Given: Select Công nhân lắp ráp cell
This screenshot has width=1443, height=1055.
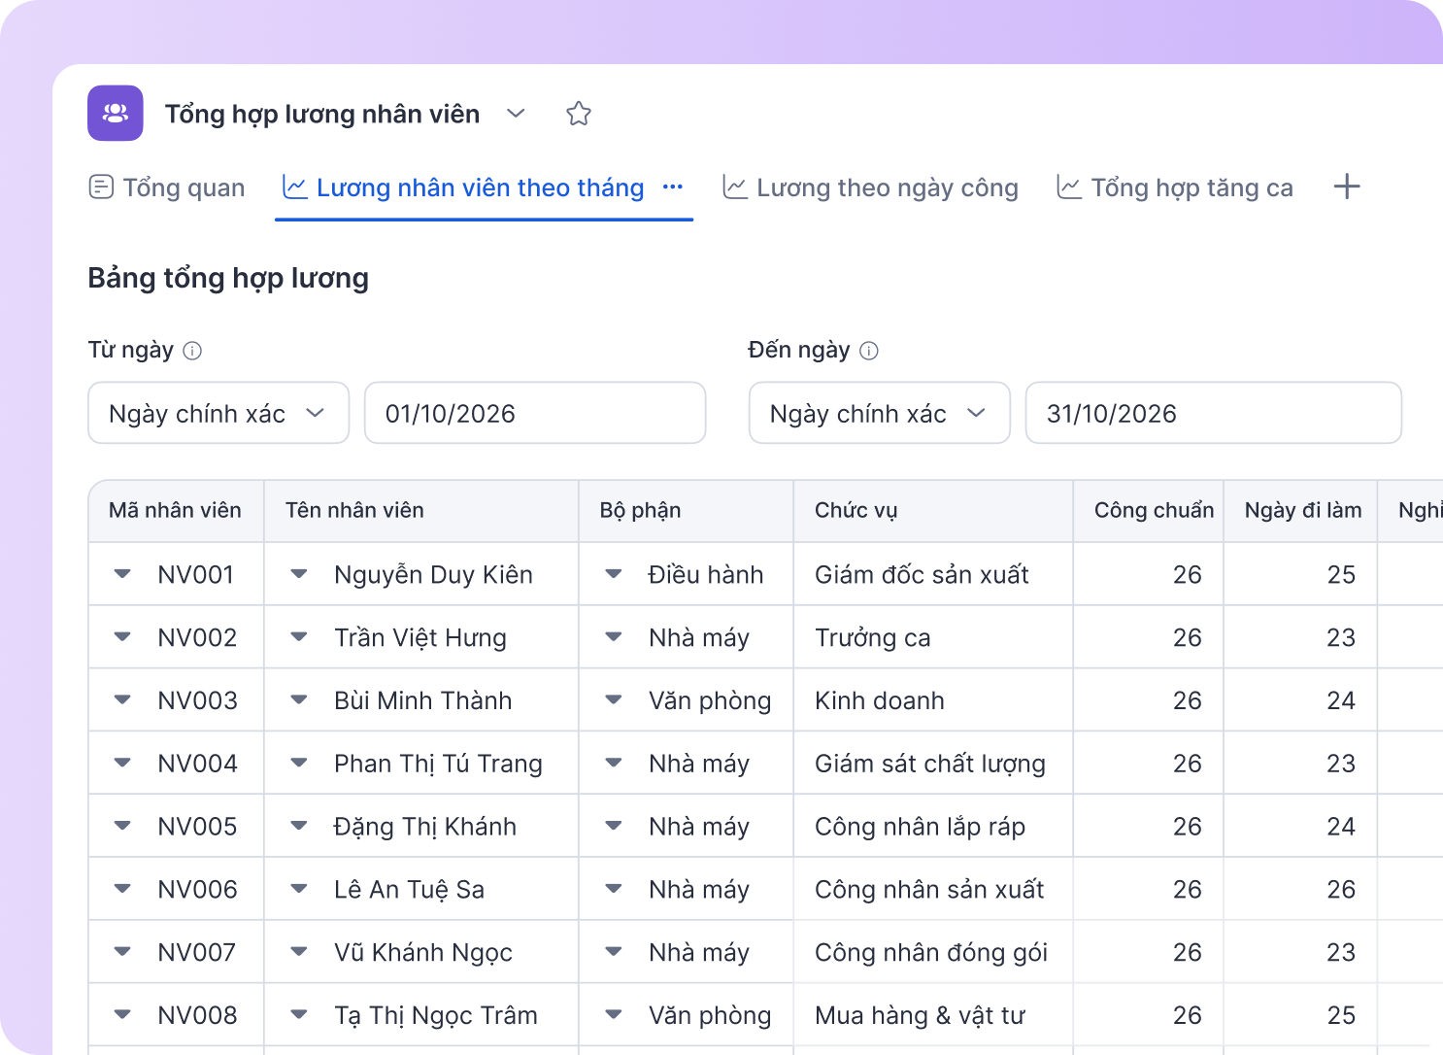Looking at the screenshot, I should [x=933, y=826].
